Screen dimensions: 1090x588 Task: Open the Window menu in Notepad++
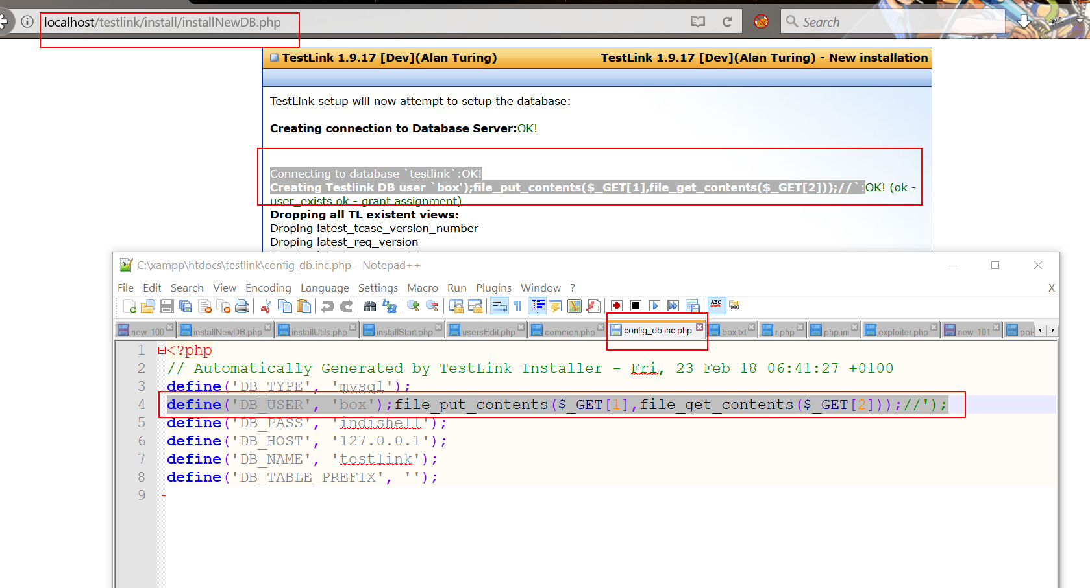[x=541, y=288]
